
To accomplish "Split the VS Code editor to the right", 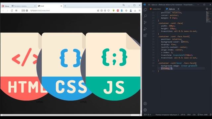I will [207, 9].
